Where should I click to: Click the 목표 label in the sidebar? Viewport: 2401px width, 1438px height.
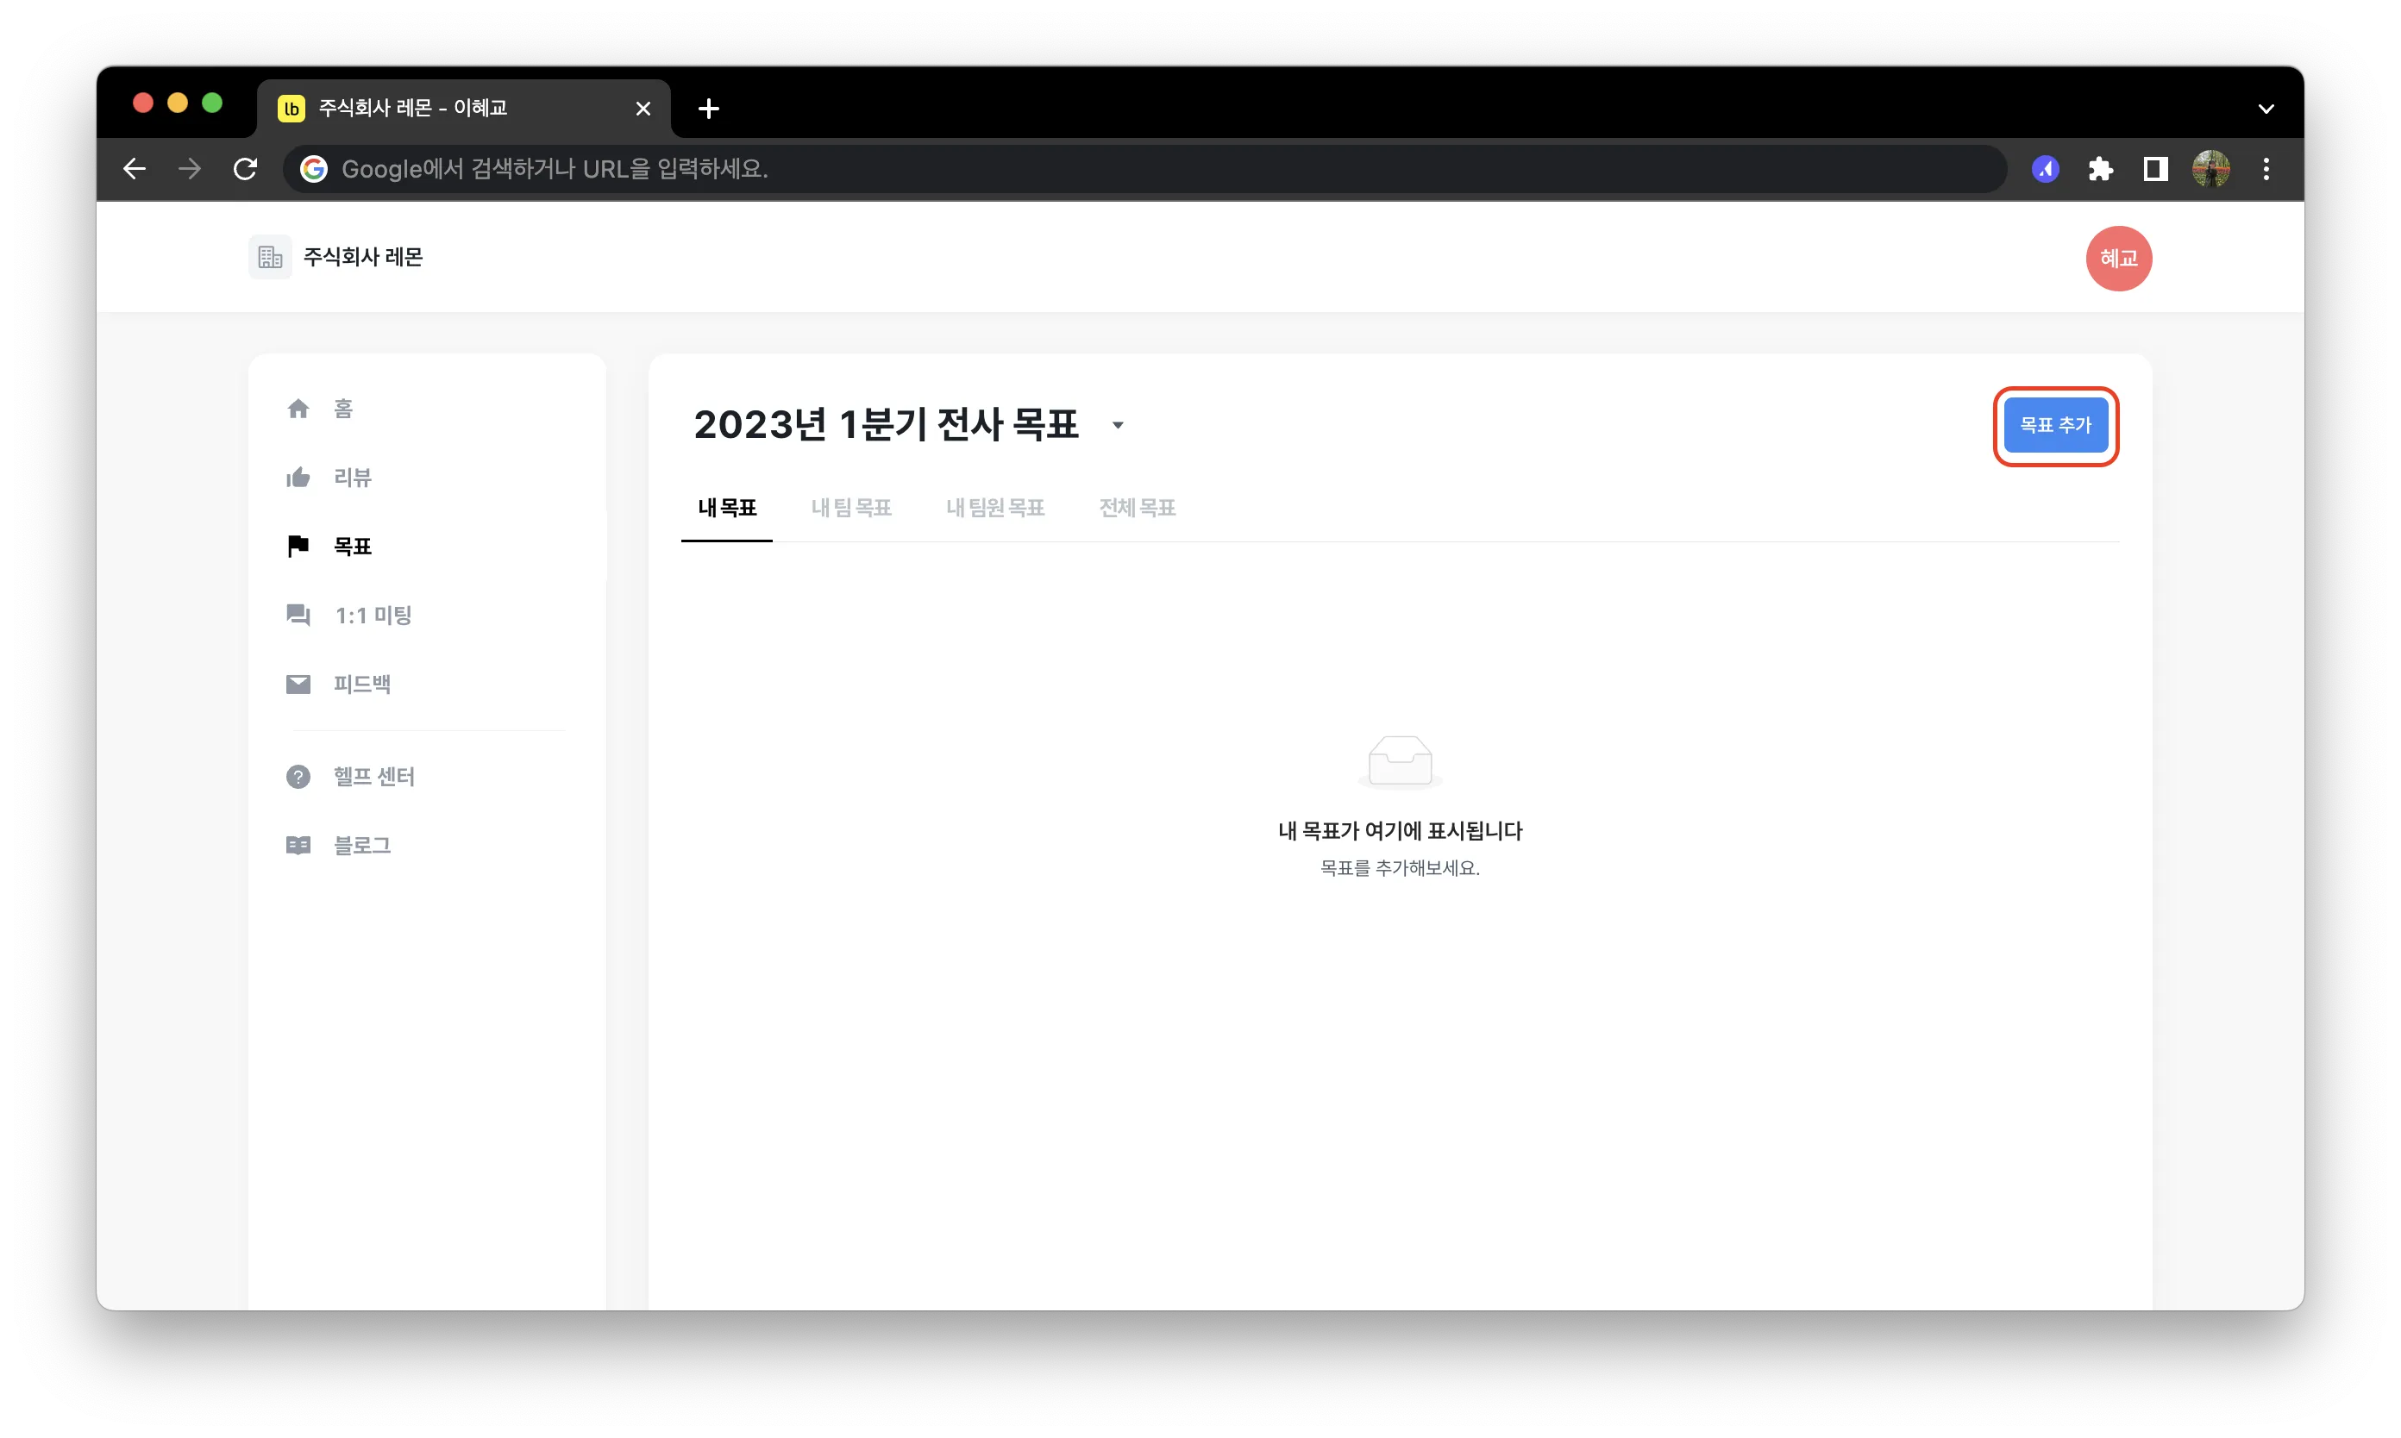click(x=352, y=547)
